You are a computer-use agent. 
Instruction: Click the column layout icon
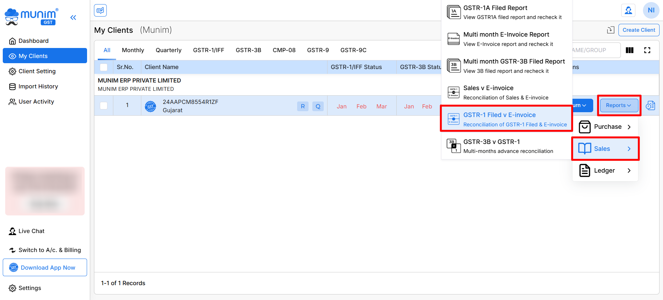pos(629,50)
